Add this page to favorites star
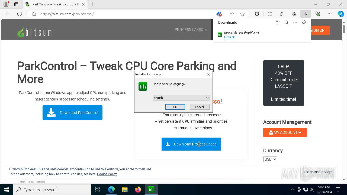Viewport: 347px width, 195px height. pyautogui.click(x=242, y=14)
